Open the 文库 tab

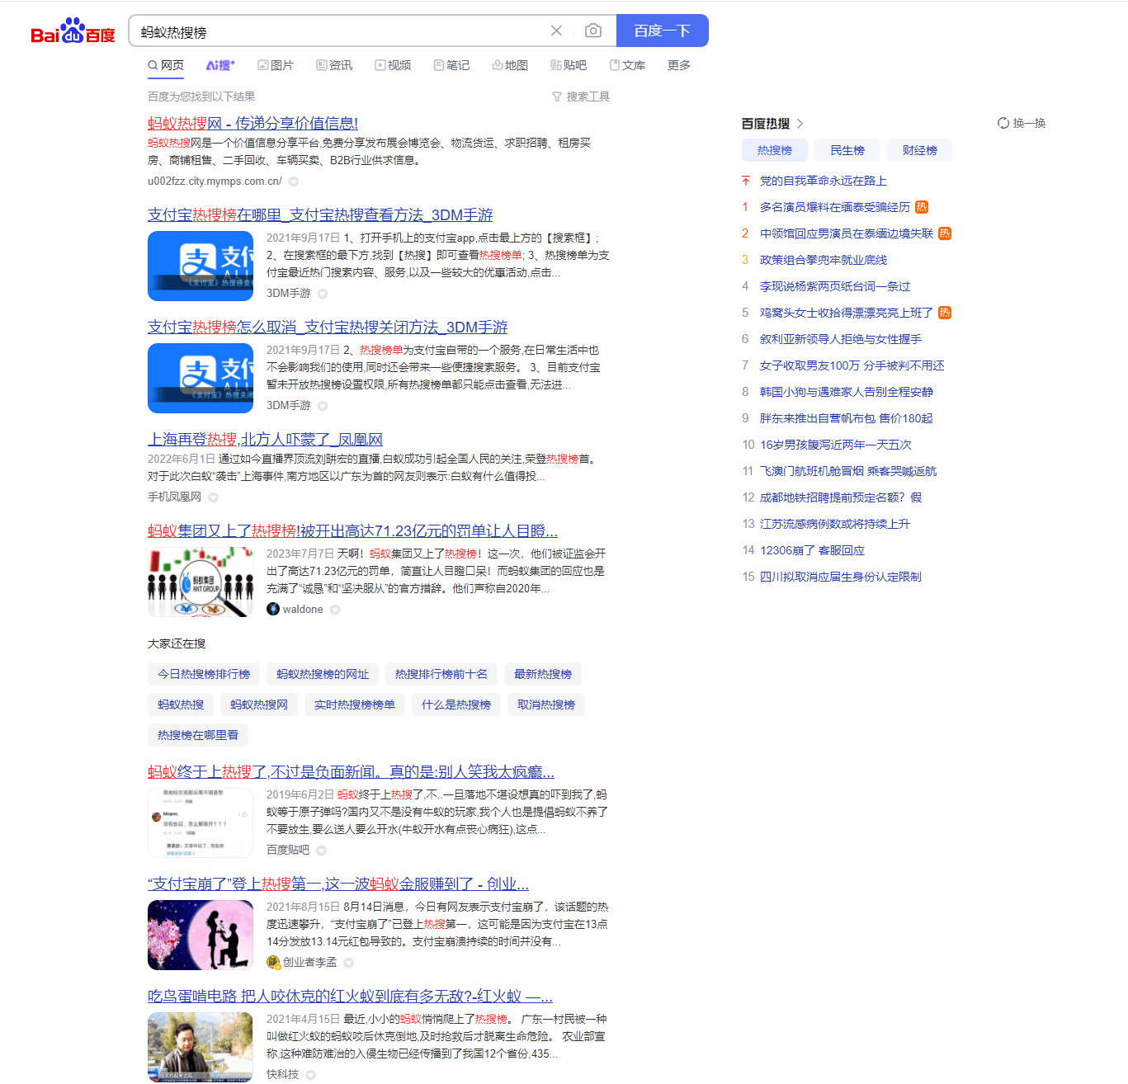[x=627, y=65]
